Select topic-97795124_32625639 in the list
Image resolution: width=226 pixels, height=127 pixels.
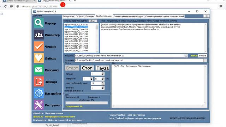coord(76,25)
